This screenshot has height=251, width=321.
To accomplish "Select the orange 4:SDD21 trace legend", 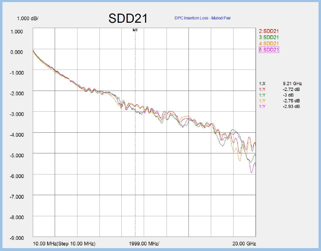I will 268,43.
